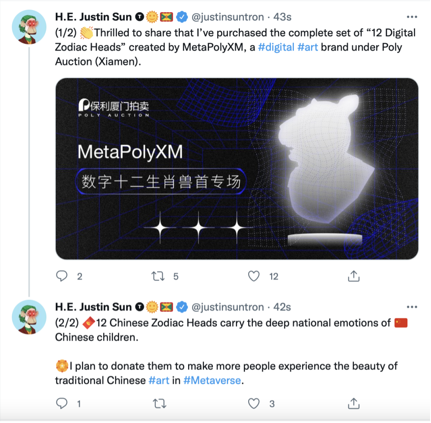Reply to the second tweet (2/2)
Viewport: 431px width, 423px height.
[x=63, y=403]
